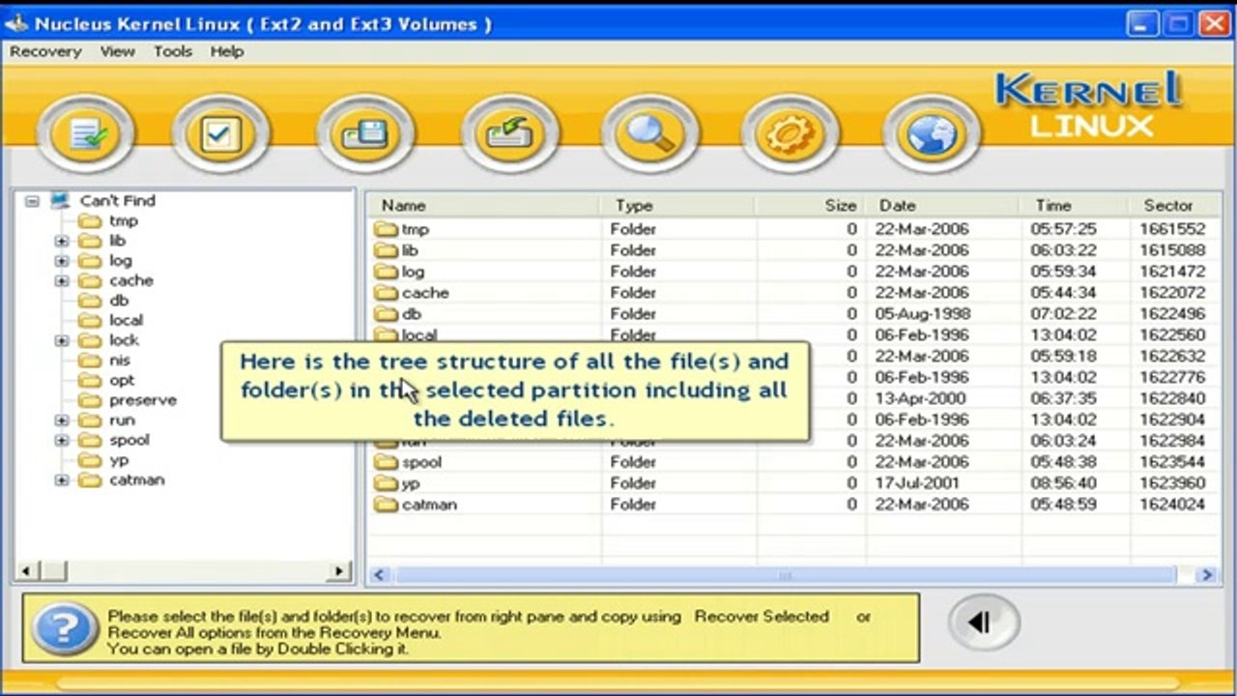This screenshot has height=696, width=1237.
Task: Click the application icon in title bar
Action: click(x=16, y=23)
